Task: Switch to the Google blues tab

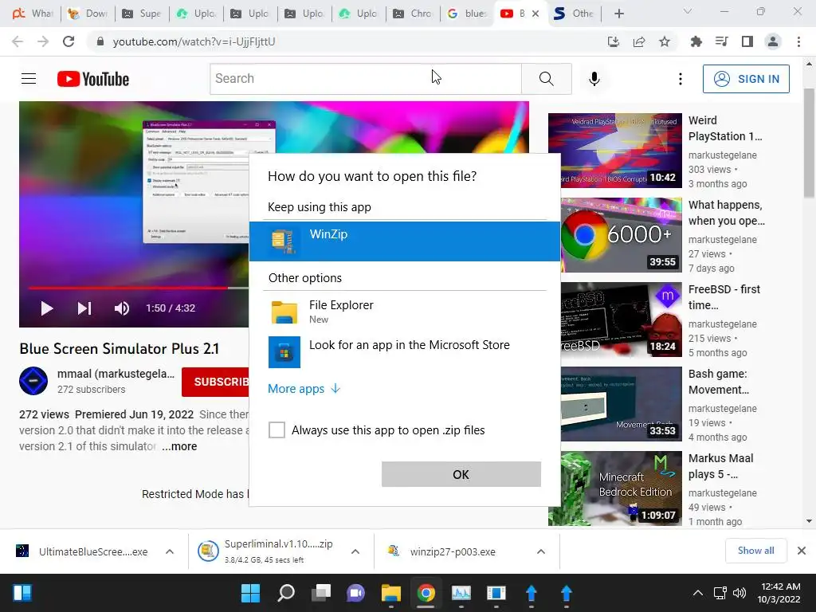Action: click(x=467, y=14)
